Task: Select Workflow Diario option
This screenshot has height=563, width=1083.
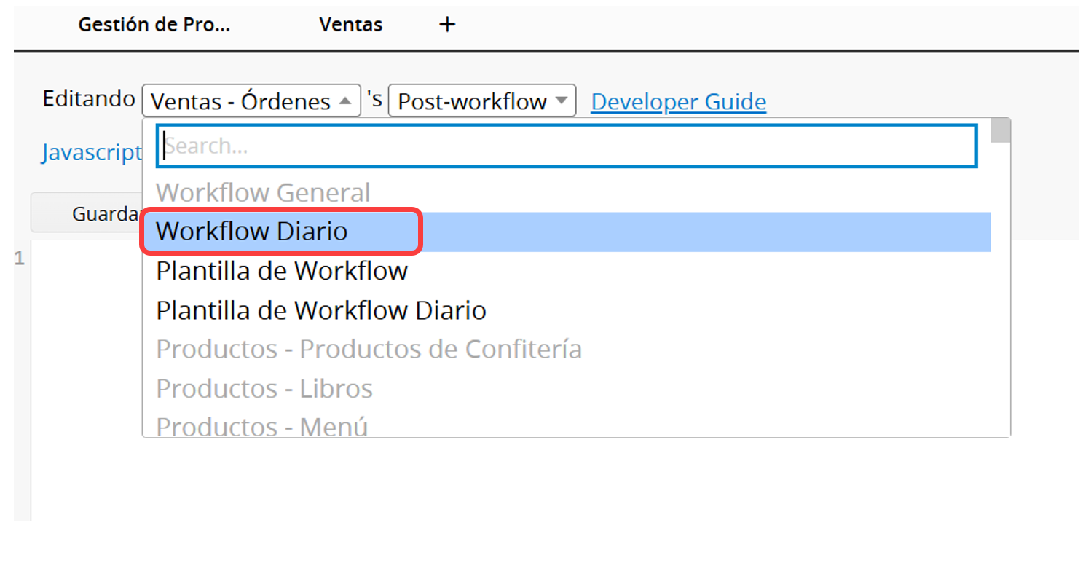Action: tap(567, 232)
